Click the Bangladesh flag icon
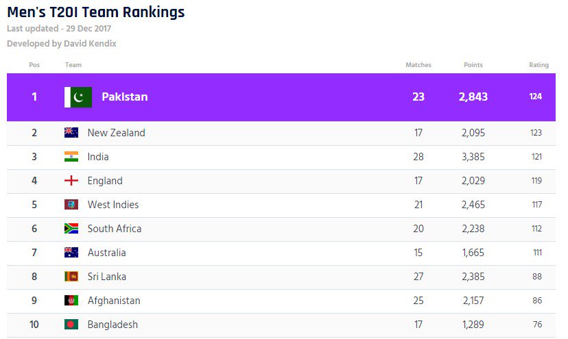Viewport: 568px width, 339px height. [71, 324]
